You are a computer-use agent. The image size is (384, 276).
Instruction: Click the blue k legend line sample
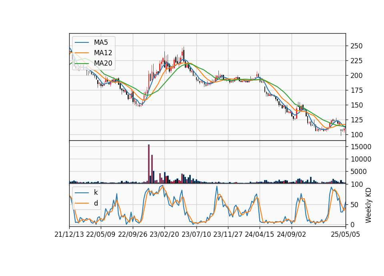pos(82,192)
